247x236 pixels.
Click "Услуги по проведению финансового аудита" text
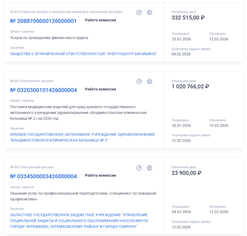coord(49,38)
